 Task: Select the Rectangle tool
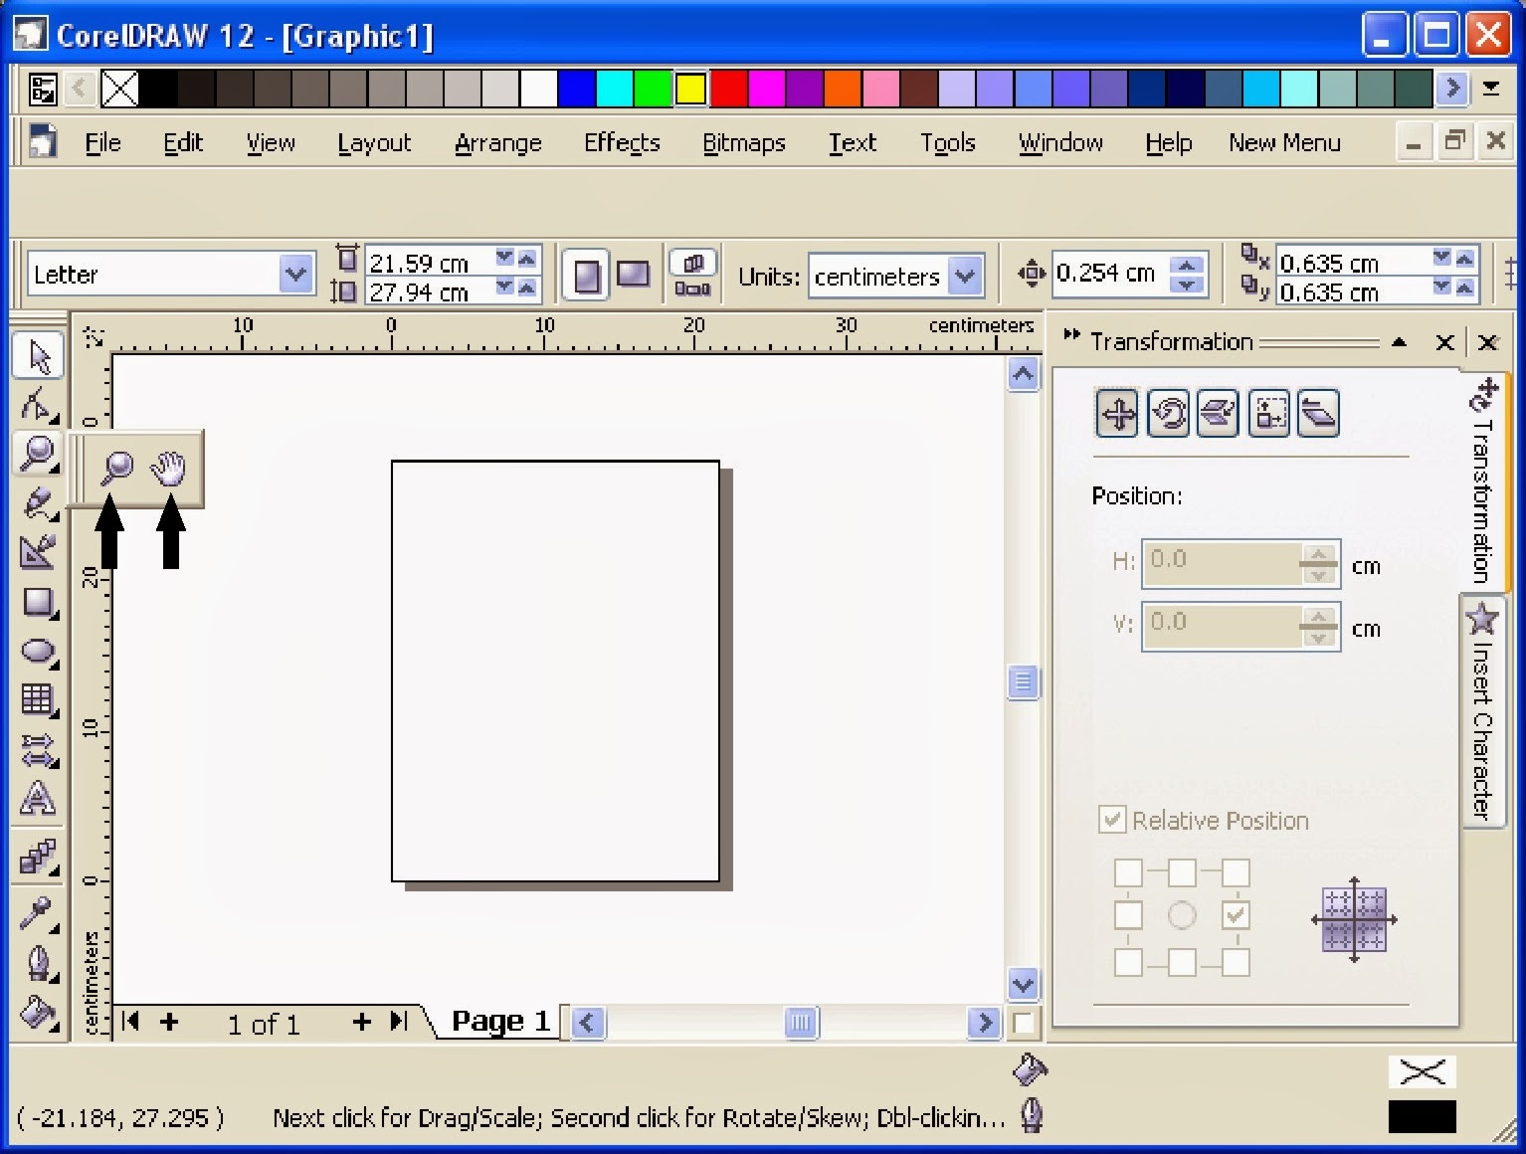coord(37,603)
